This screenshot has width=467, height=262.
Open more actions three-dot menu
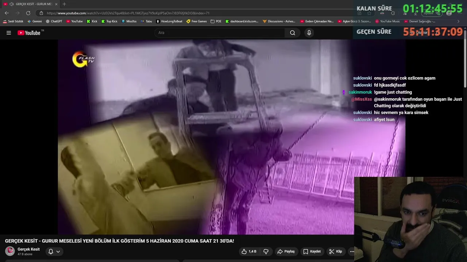(x=352, y=251)
